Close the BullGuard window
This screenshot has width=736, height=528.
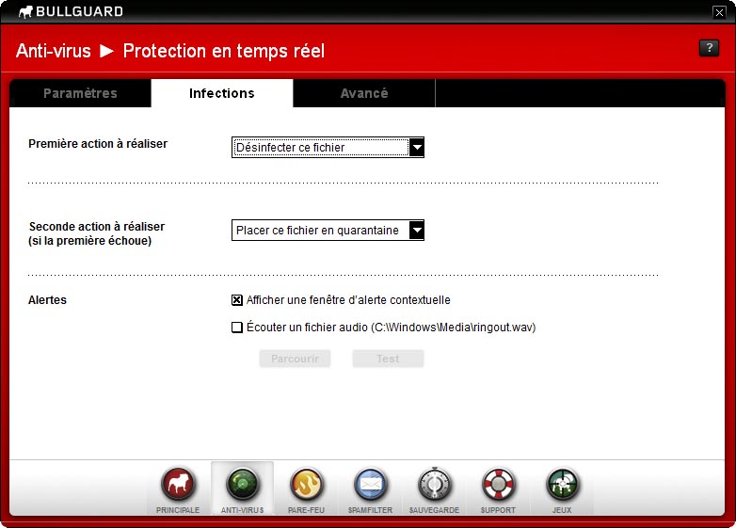719,12
